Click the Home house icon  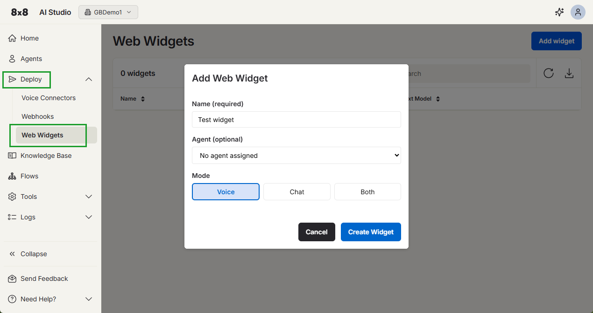coord(12,38)
